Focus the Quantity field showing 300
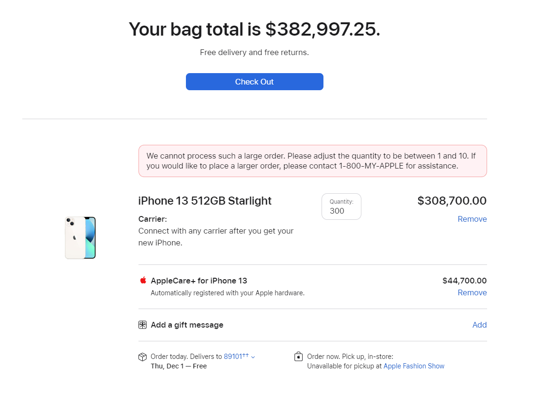The width and height of the screenshot is (553, 395). click(341, 207)
